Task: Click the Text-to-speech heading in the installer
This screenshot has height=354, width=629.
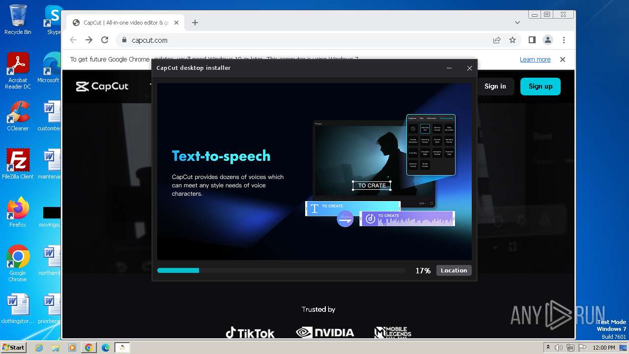Action: (221, 156)
